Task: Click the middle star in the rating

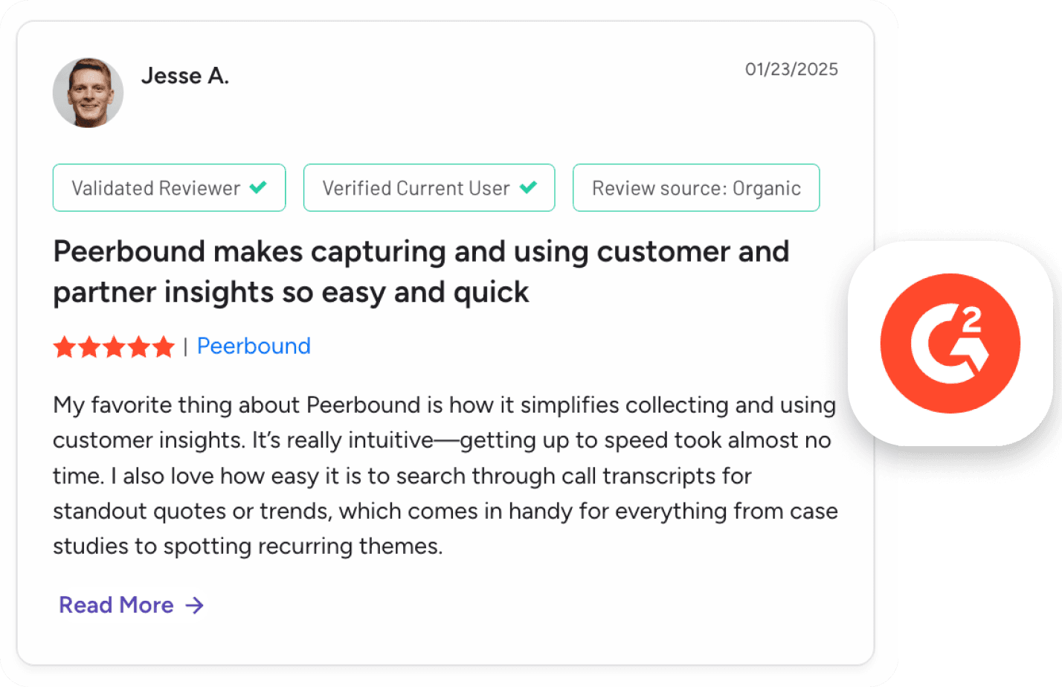Action: (x=115, y=346)
